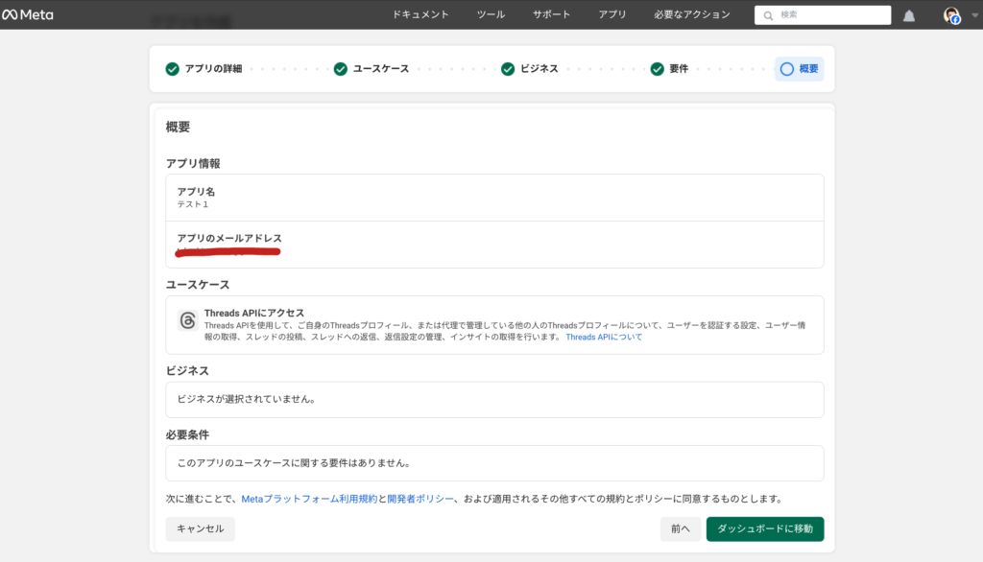Click the ユースケース green checkmark
Viewport: 983px width, 562px height.
341,69
